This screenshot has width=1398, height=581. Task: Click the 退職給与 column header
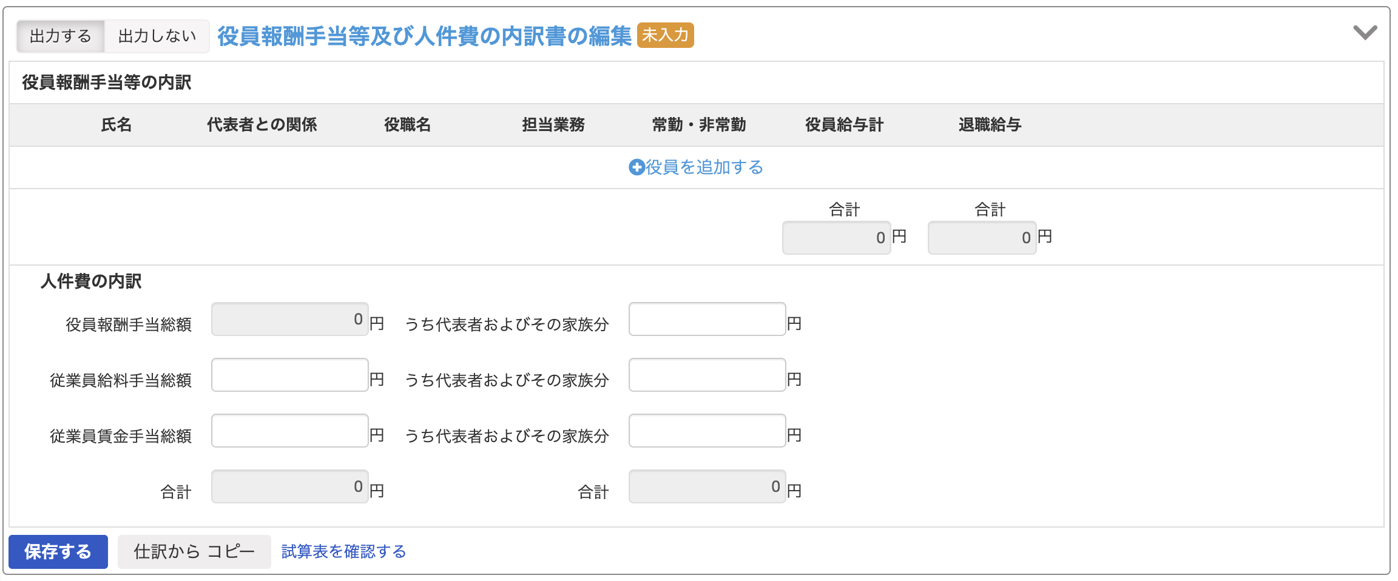tap(990, 125)
